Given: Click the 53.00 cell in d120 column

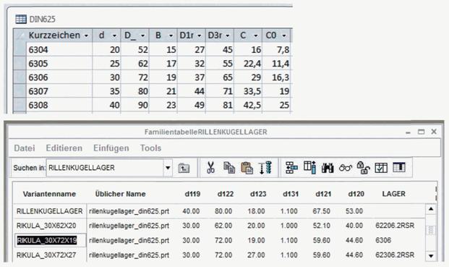Looking at the screenshot, I should point(354,211).
